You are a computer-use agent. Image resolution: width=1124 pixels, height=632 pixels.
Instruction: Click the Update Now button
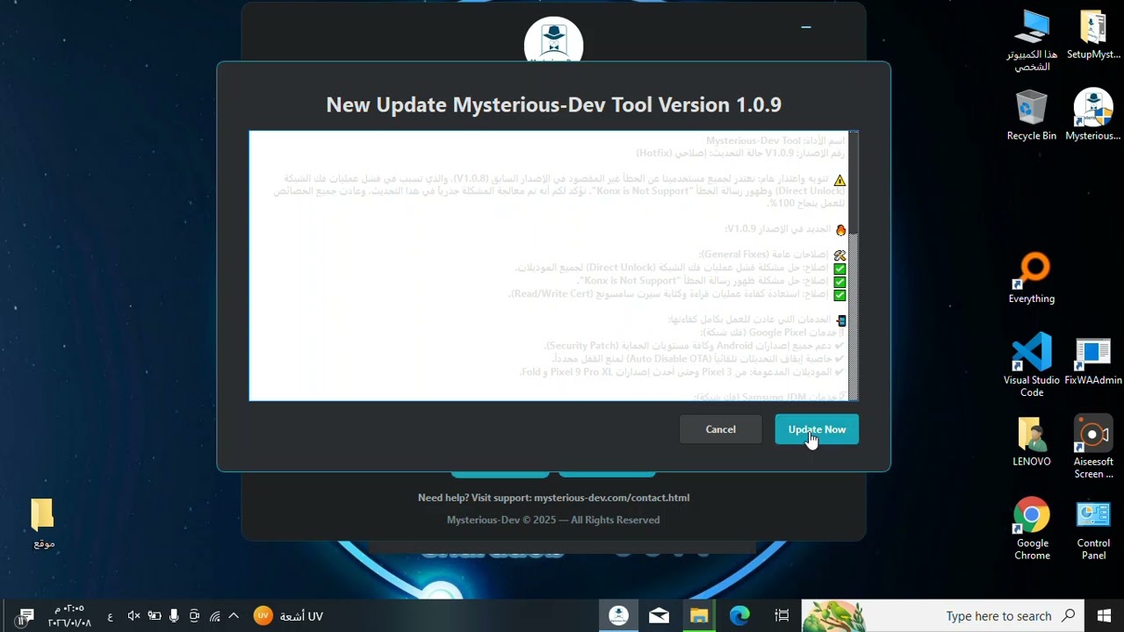tap(817, 429)
